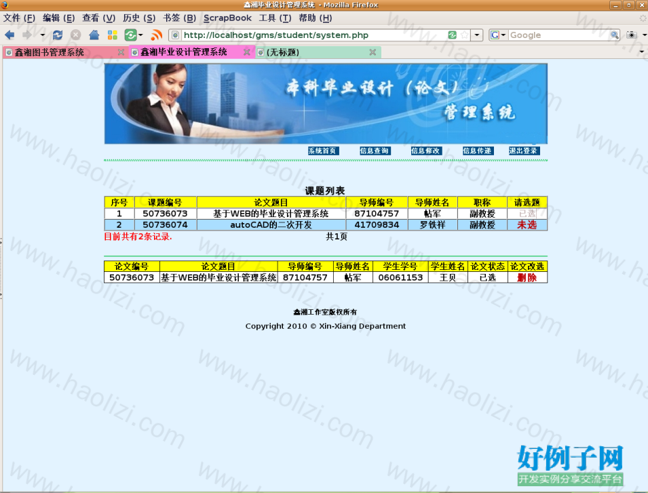
Task: Close the 鑫湘毕业设计管理系统 tab
Action: pos(247,52)
